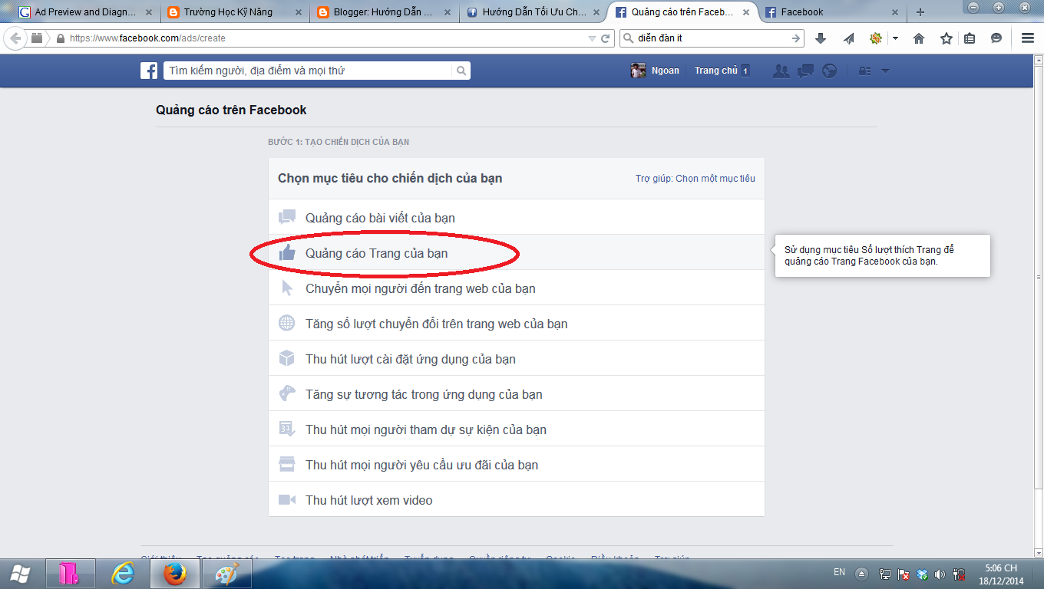The image size is (1044, 589).
Task: Choose Thu hút lượt xem video objective
Action: click(x=368, y=500)
